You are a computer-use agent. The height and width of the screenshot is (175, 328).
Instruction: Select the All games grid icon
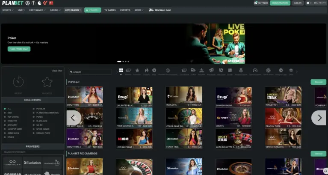[x=121, y=70]
